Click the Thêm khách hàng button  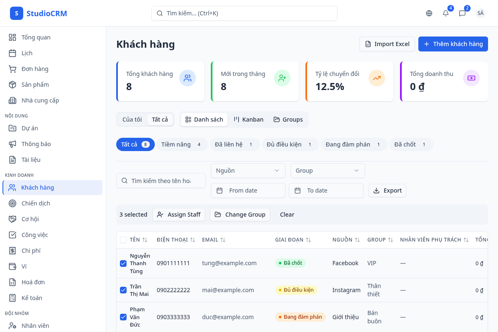453,44
